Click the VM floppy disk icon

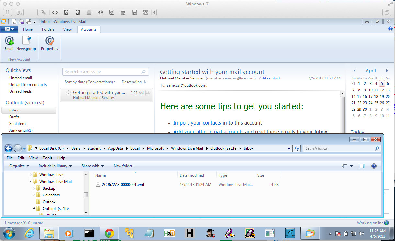[x=134, y=12]
